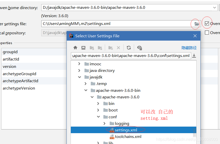This screenshot has height=144, width=220.
Task: Expand the java directory folder
Action: pos(79,70)
